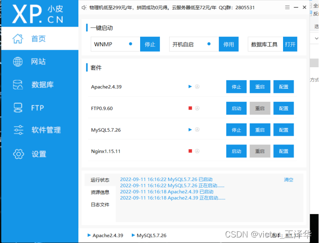Click log line Apache2.4.39 已启动

166,191
